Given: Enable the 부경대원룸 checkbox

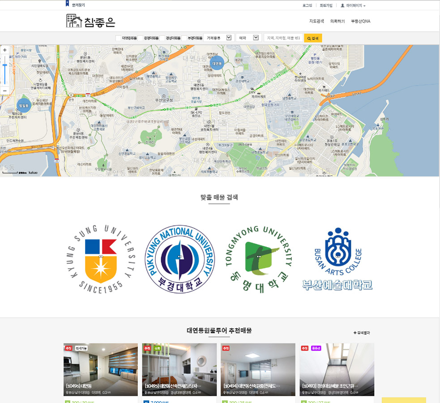Looking at the screenshot, I should pyautogui.click(x=184, y=38).
